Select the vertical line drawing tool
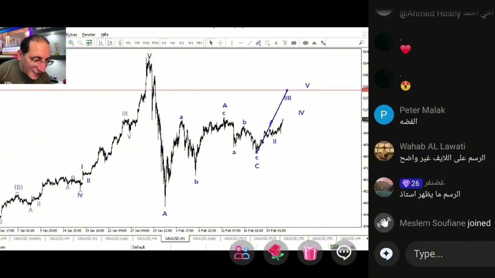Viewport: 495px width, 278px height. pos(232,43)
